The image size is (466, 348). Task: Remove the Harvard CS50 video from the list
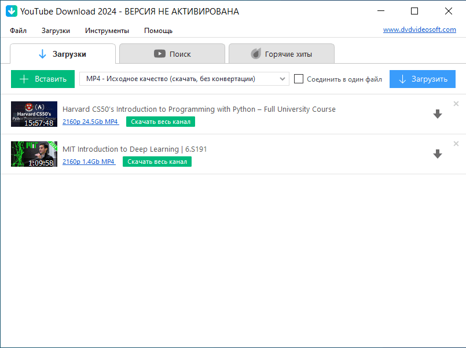(x=456, y=104)
